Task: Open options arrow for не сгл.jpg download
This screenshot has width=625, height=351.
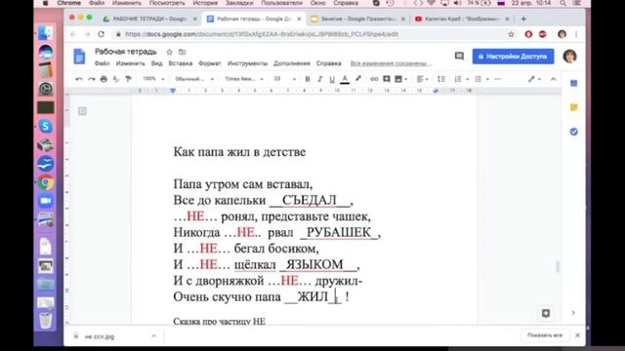Action: [x=153, y=336]
